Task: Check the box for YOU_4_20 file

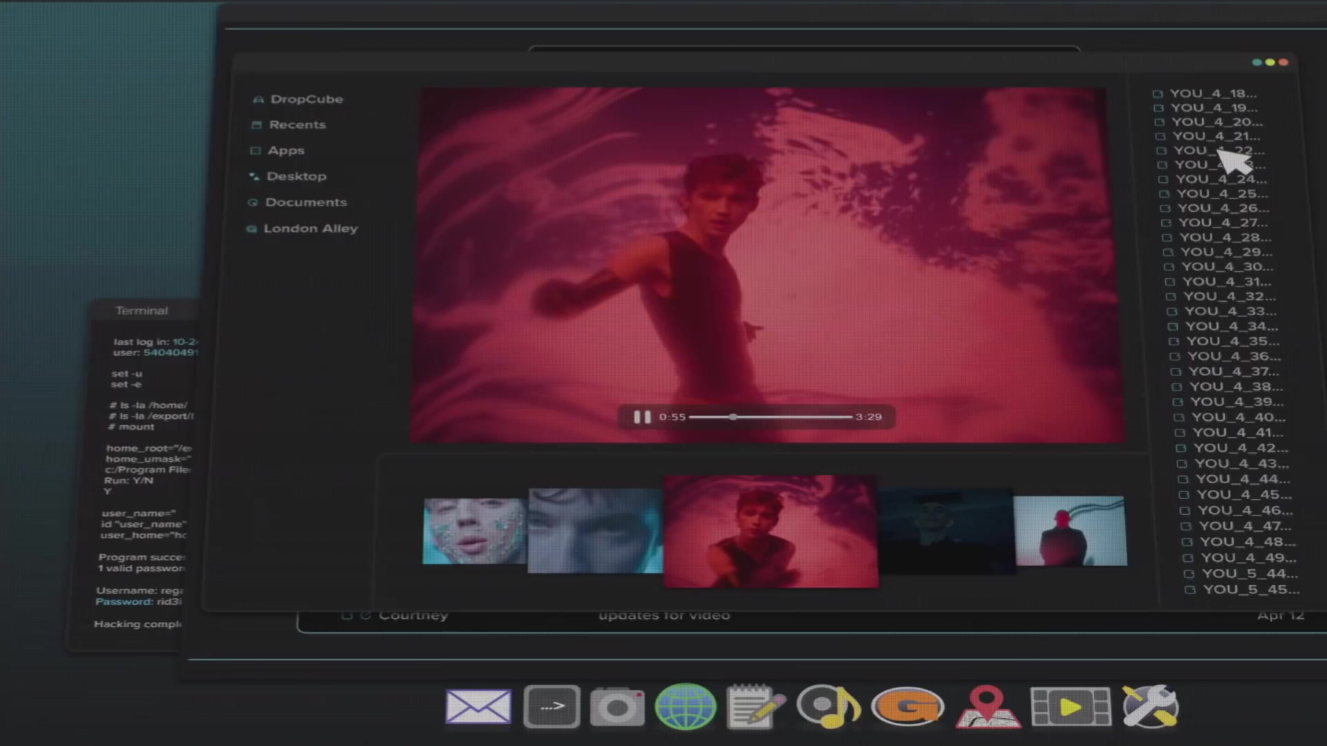Action: point(1160,122)
